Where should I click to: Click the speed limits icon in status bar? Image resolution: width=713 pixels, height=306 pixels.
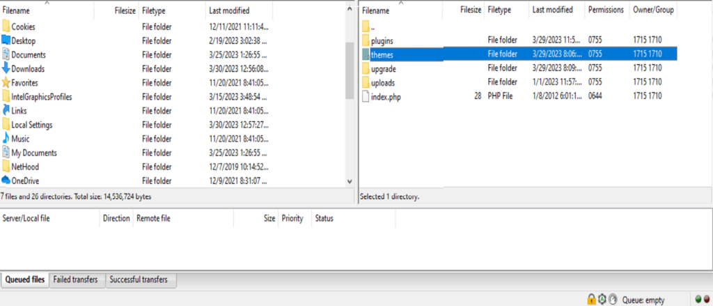(613, 299)
